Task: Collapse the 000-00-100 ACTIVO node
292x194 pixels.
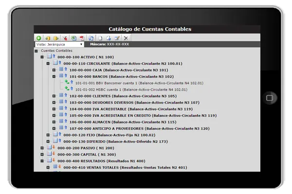Action: point(42,57)
